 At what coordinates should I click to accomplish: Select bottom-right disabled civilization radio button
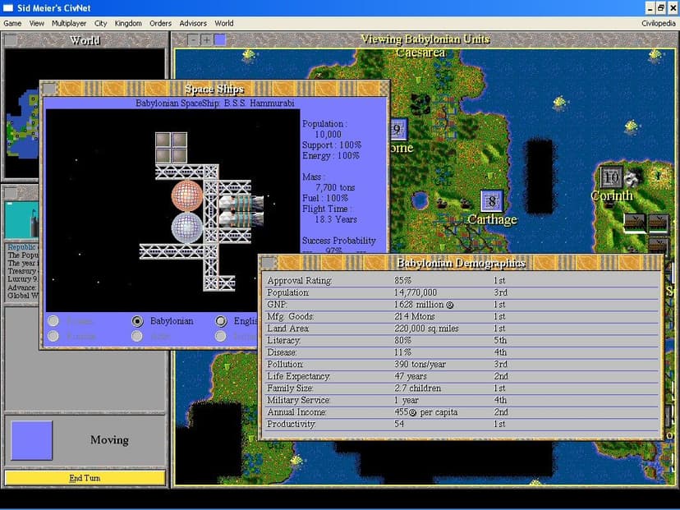tap(221, 336)
